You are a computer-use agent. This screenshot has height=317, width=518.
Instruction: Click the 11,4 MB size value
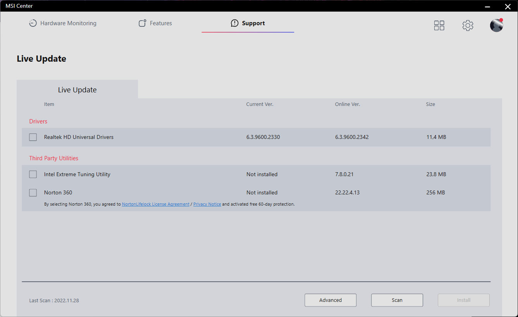click(436, 137)
